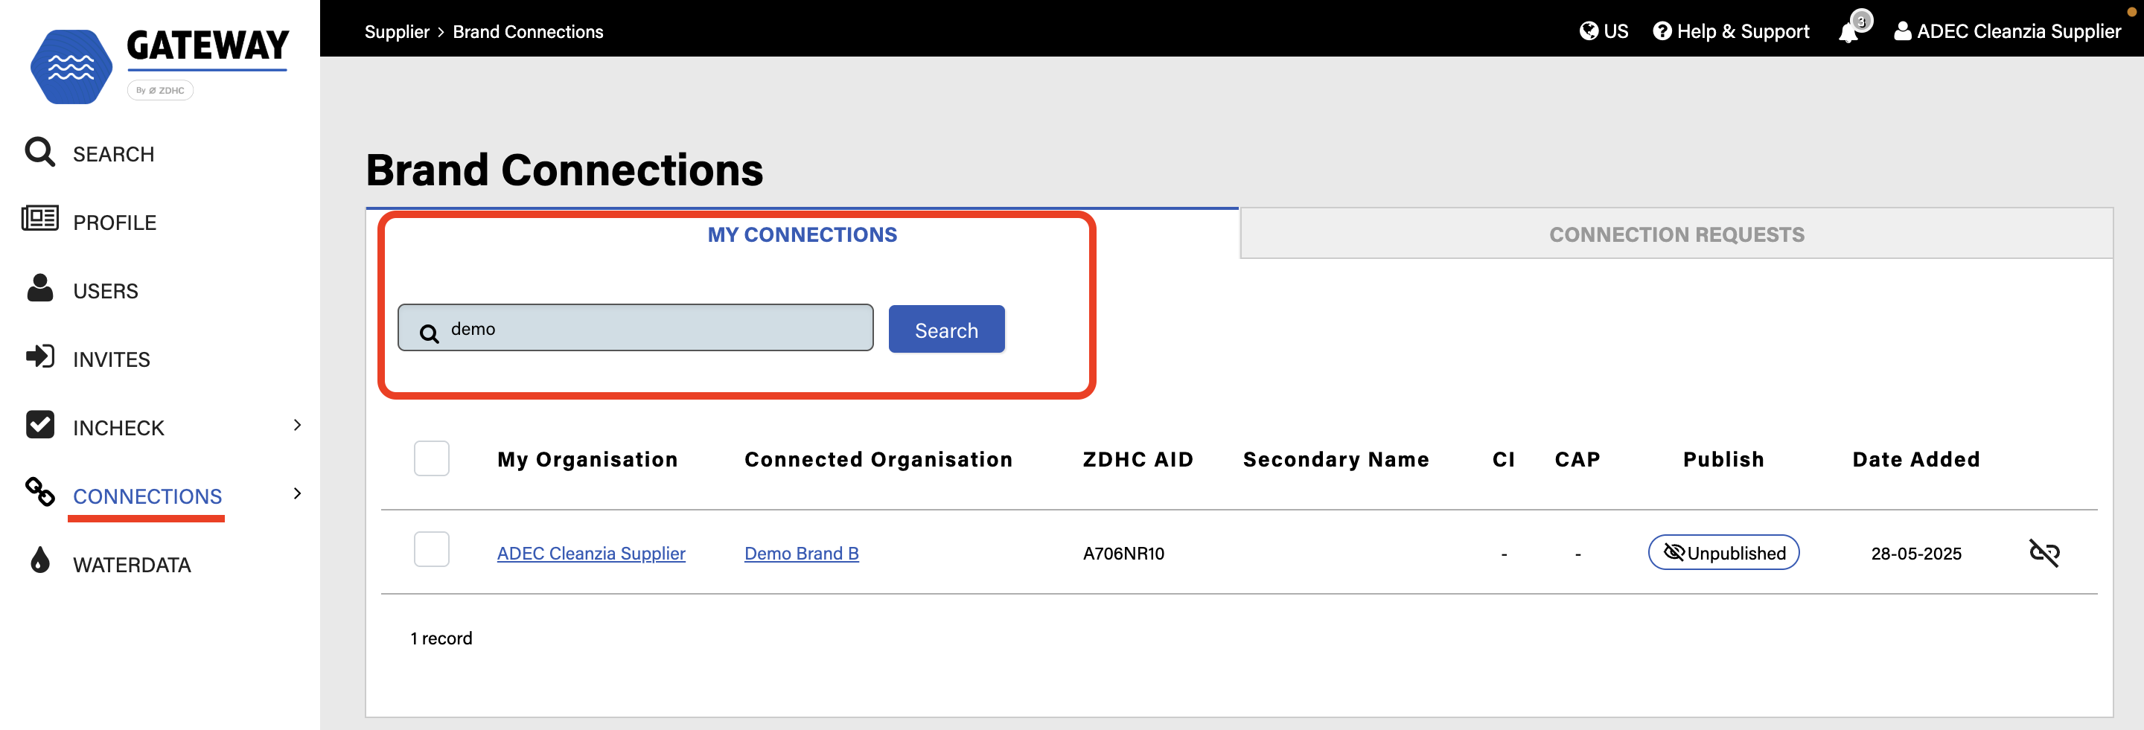Toggle the Unpublished publish status

point(1723,553)
